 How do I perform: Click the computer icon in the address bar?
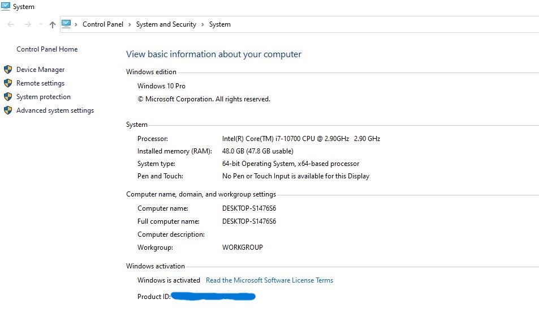66,24
